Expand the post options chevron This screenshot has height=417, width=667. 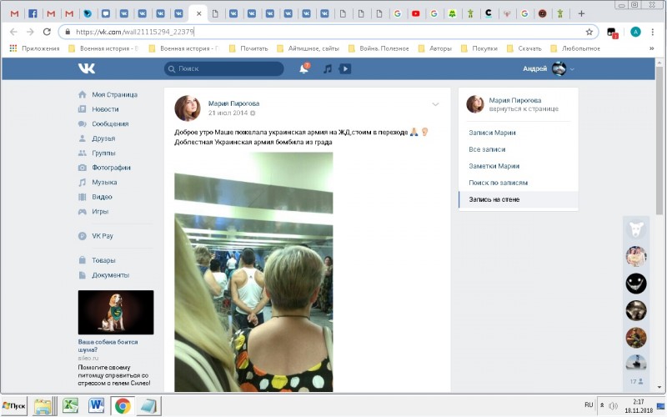coord(435,104)
